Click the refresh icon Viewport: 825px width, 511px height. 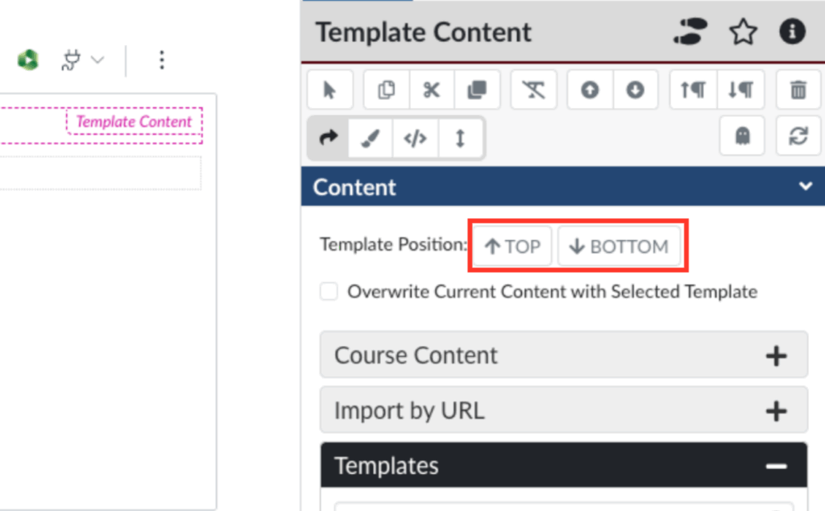point(798,136)
